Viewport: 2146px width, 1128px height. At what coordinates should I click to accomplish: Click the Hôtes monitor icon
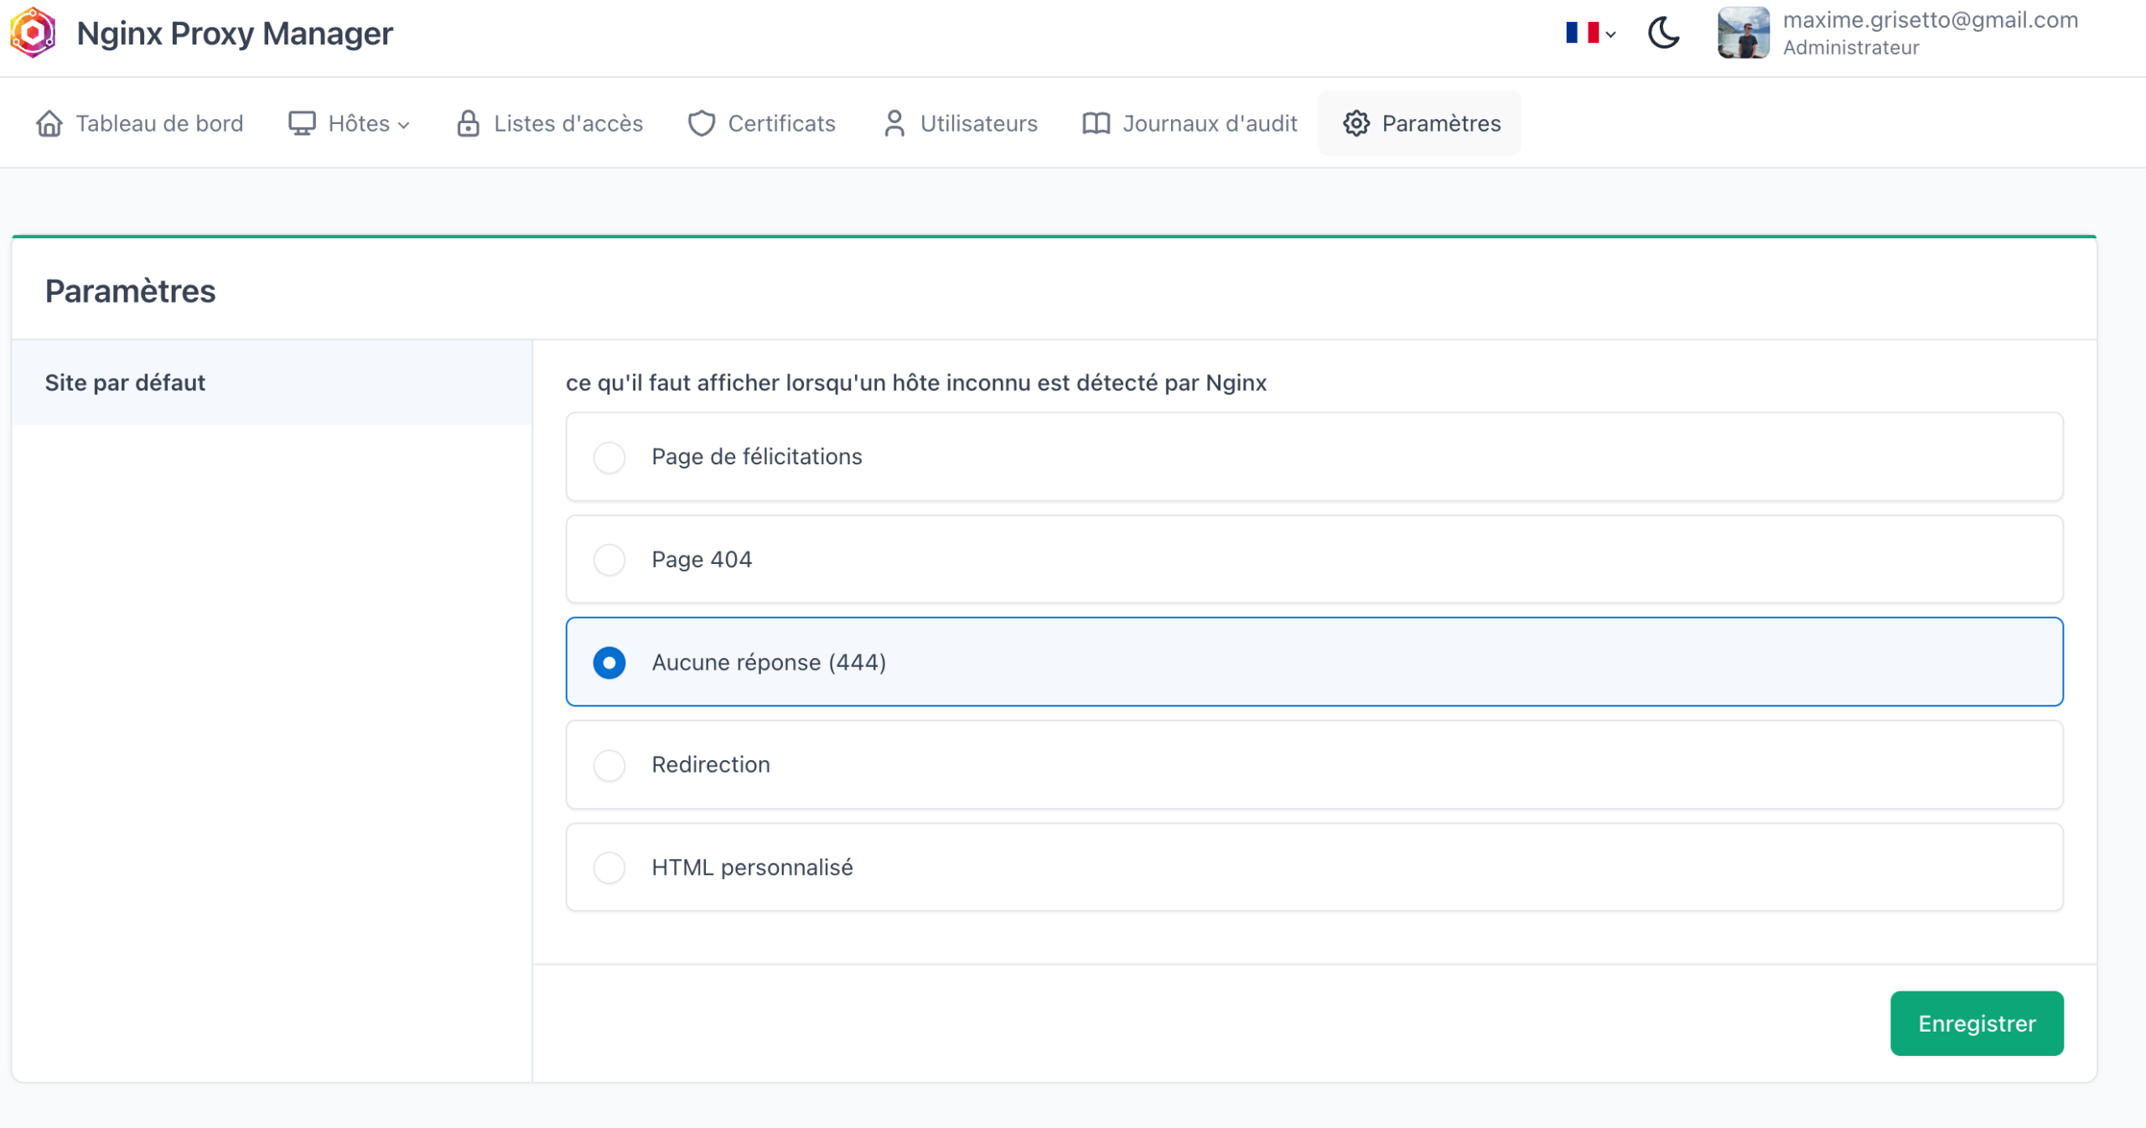click(x=302, y=123)
